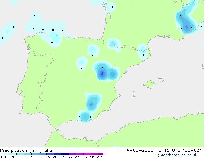The width and height of the screenshot is (204, 158).
Task: Select the 30–35 mm purple legend swatch
Action: [72, 154]
